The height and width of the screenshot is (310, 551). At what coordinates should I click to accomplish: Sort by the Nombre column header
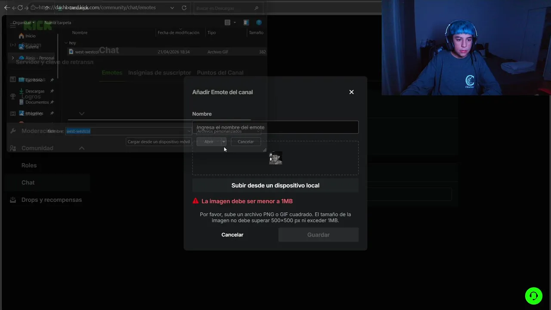pyautogui.click(x=80, y=33)
